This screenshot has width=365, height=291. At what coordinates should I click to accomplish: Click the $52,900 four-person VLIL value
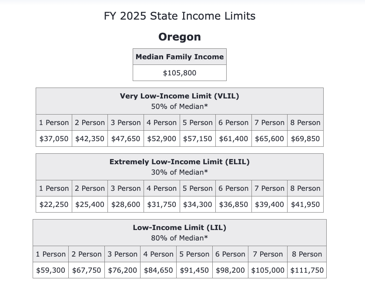(x=162, y=139)
